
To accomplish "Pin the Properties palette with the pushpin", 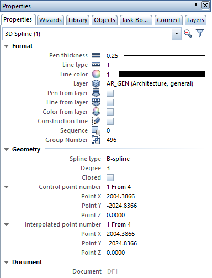I will (195, 6).
